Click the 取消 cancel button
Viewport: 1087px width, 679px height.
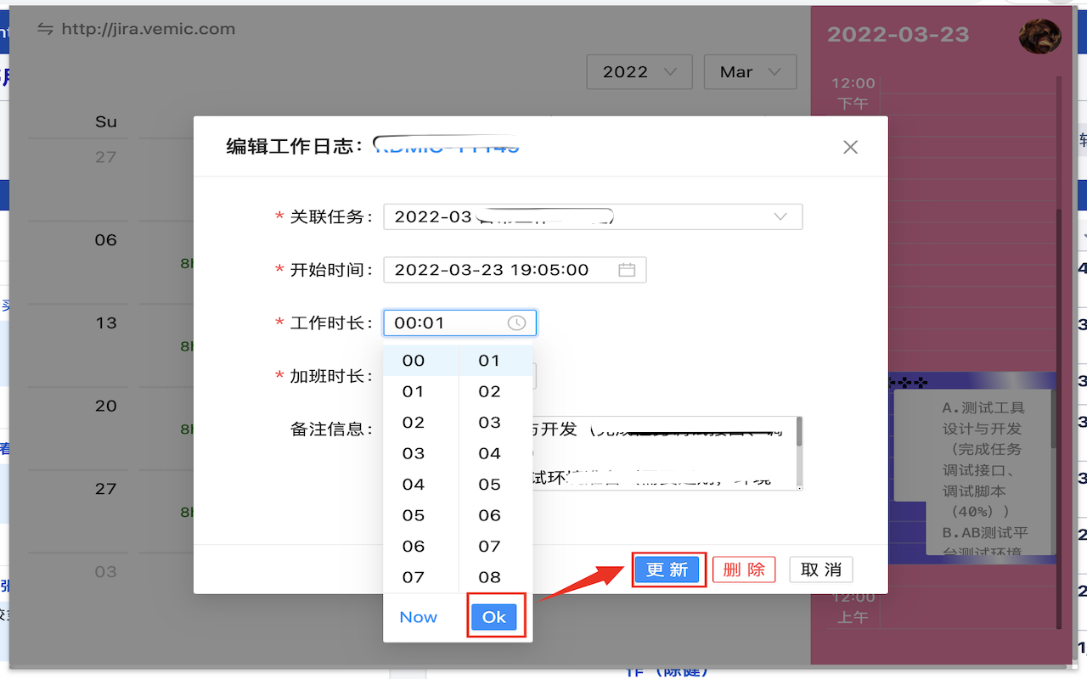click(820, 570)
